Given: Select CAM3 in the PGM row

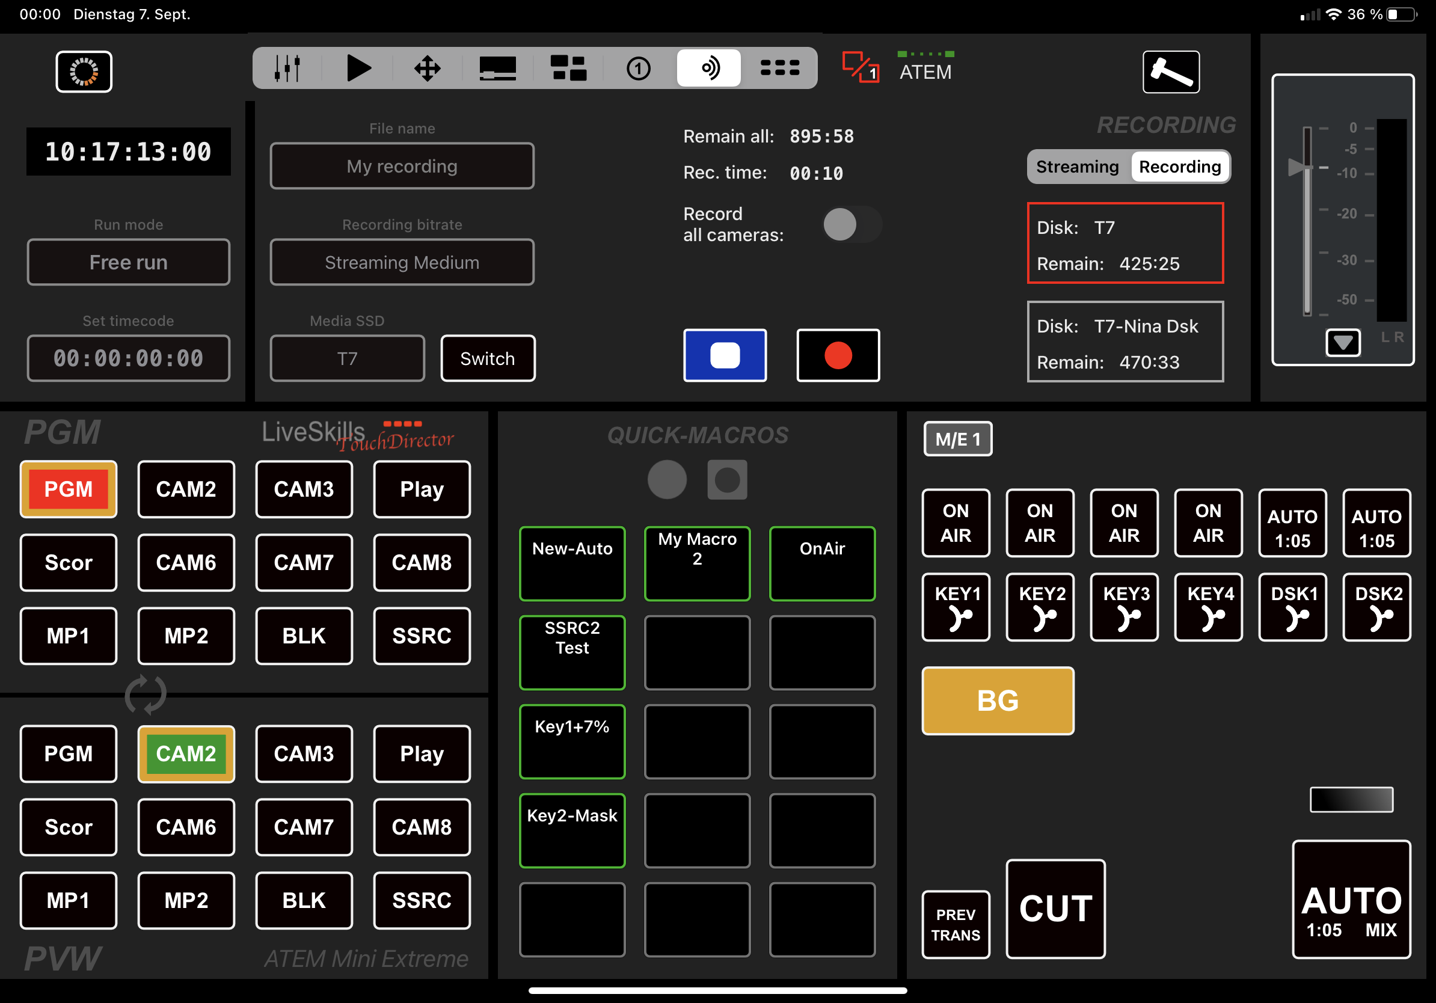Looking at the screenshot, I should 304,489.
